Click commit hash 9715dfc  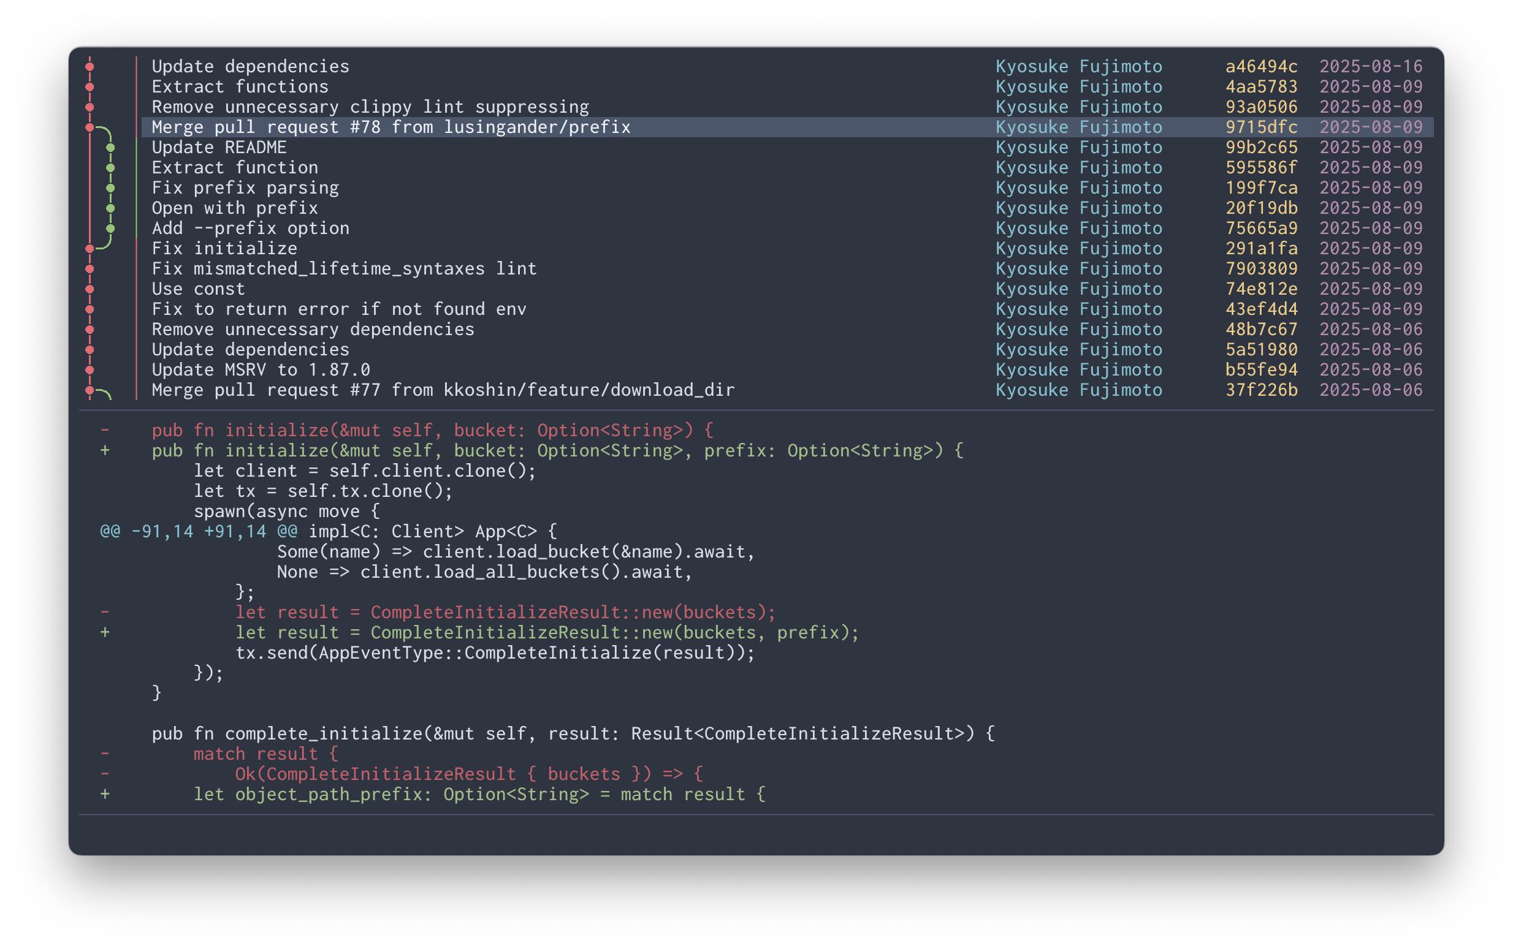[x=1260, y=127]
